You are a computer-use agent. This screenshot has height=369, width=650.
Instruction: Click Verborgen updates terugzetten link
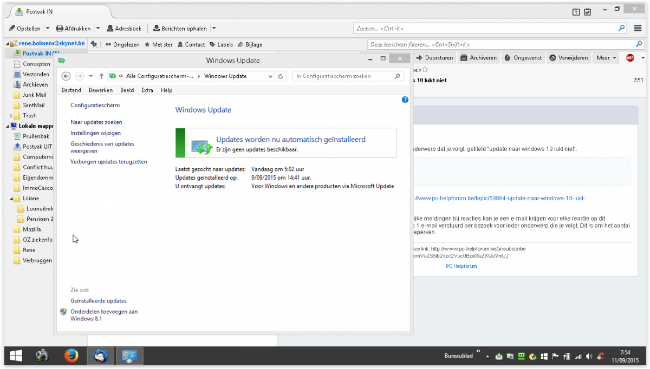pyautogui.click(x=109, y=162)
